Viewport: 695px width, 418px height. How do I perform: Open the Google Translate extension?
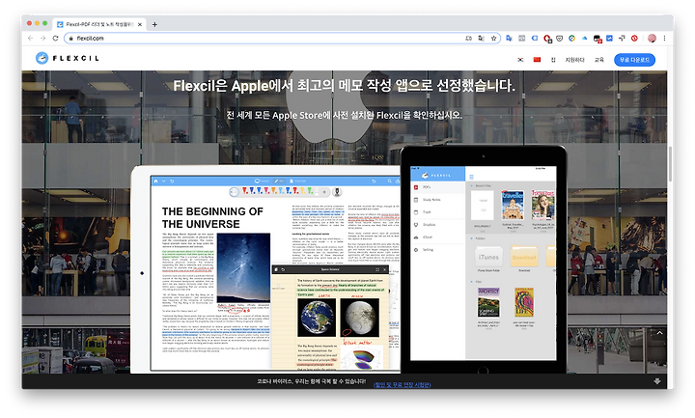[x=509, y=38]
